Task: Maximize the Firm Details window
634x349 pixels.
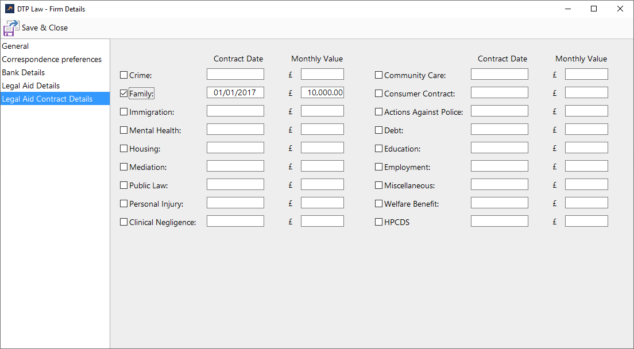Action: click(594, 9)
